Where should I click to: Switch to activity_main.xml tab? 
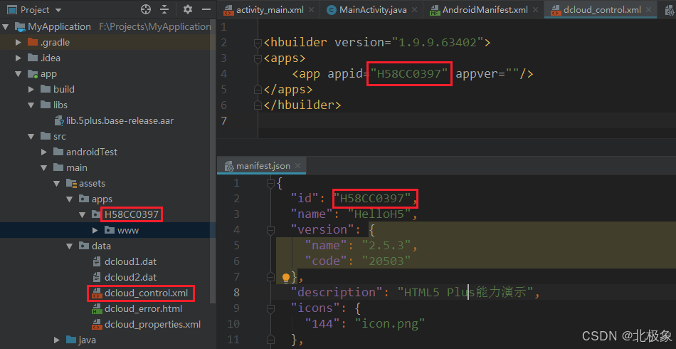[270, 10]
